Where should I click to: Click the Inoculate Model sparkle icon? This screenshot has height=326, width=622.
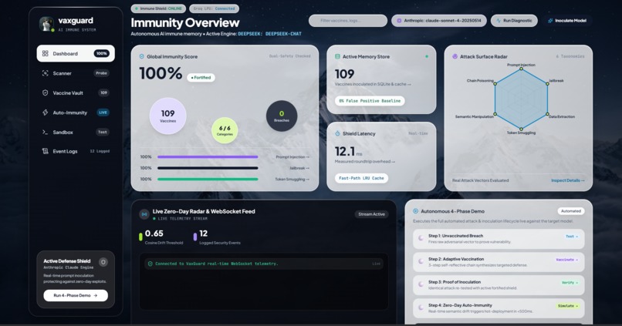(x=550, y=21)
